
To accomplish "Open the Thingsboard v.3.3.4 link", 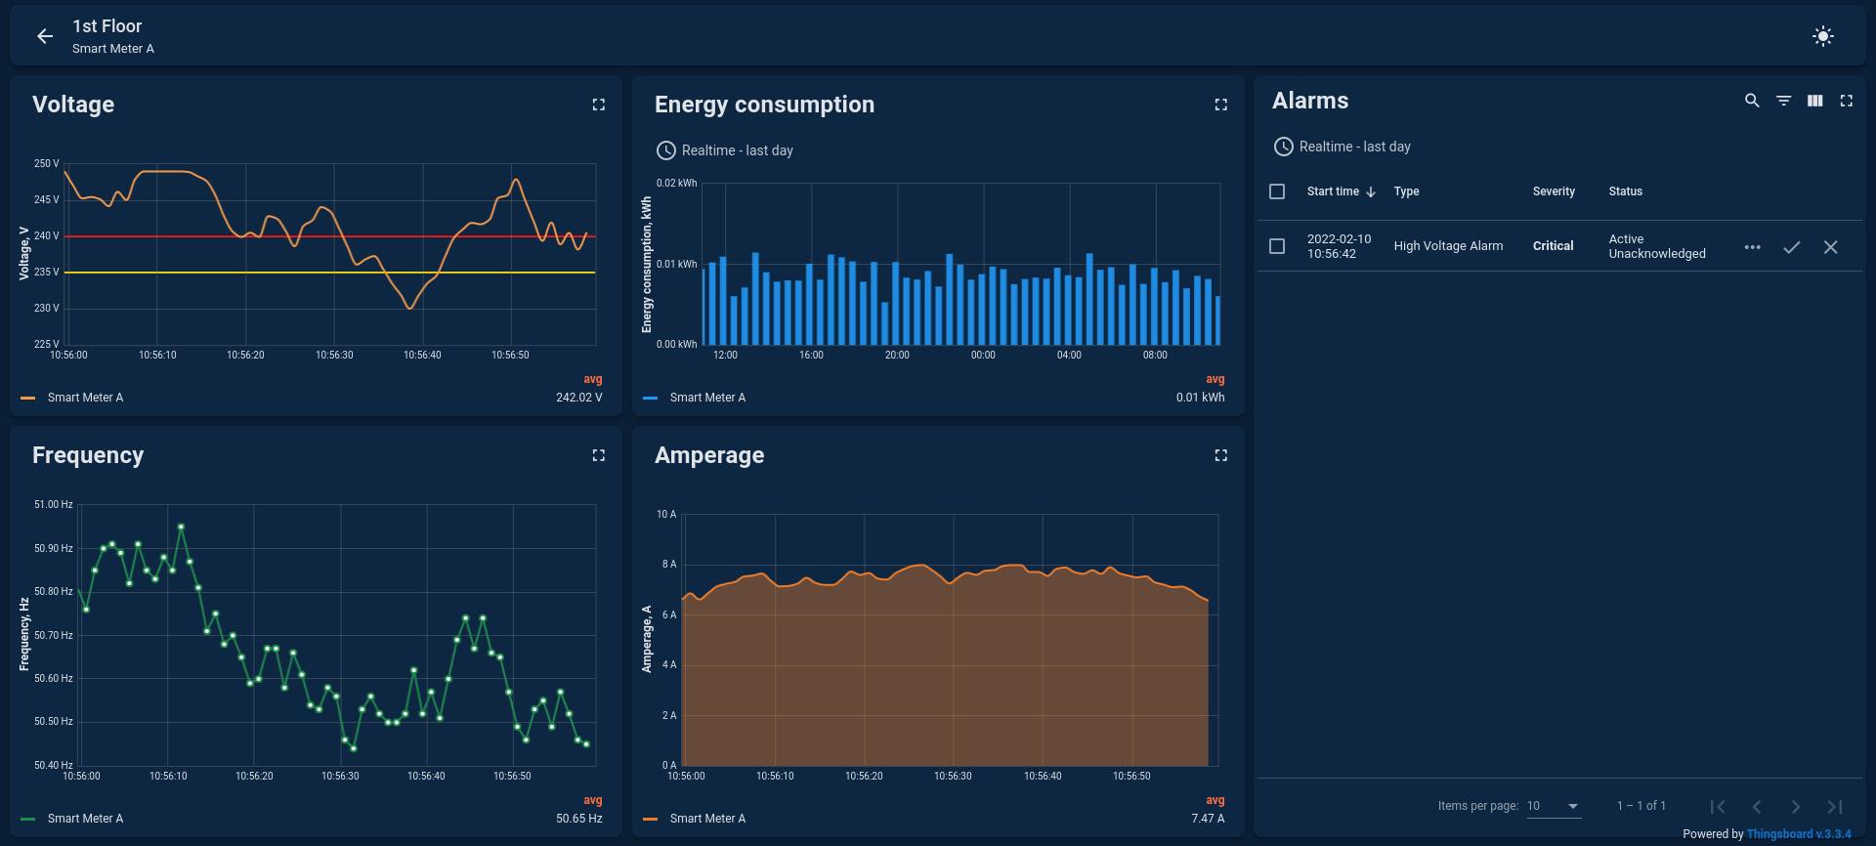I will pos(1799,834).
